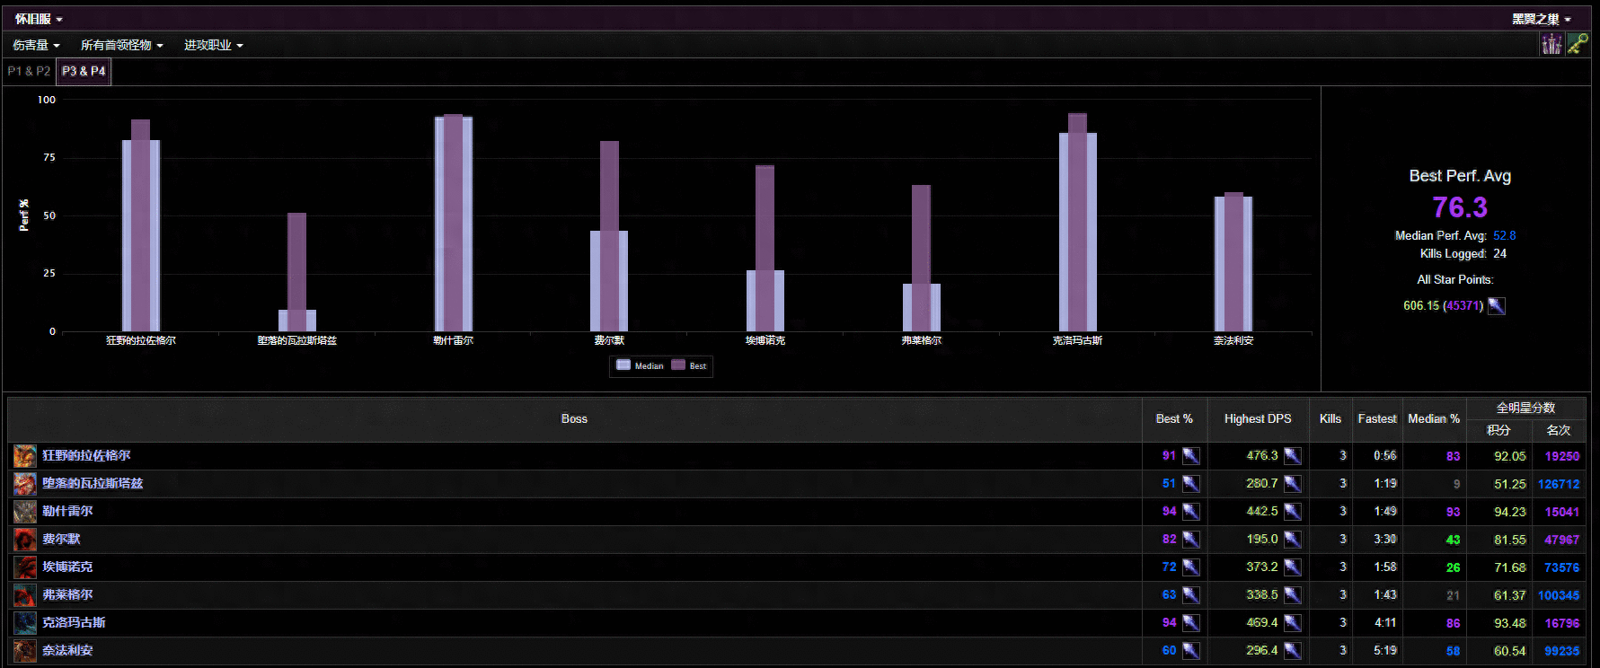Click the three-swords raid icon at top right
Image resolution: width=1600 pixels, height=668 pixels.
pyautogui.click(x=1551, y=44)
